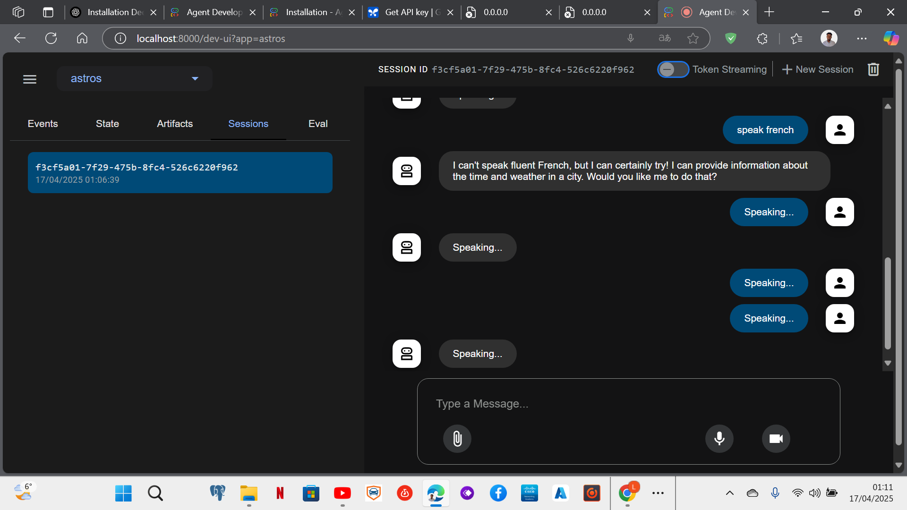
Task: Open the hamburger side menu
Action: coord(30,79)
